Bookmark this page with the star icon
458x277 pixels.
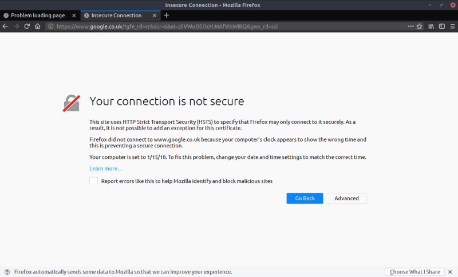419,26
